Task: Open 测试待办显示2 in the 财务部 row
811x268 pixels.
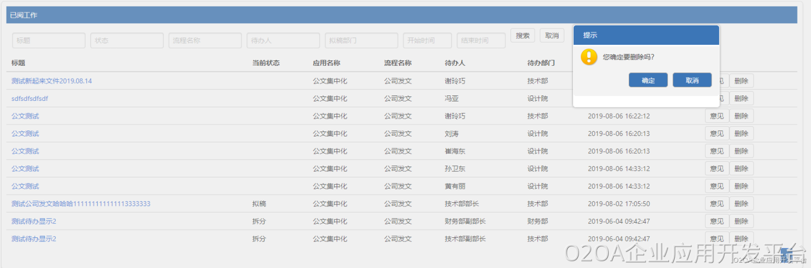Action: click(x=34, y=221)
